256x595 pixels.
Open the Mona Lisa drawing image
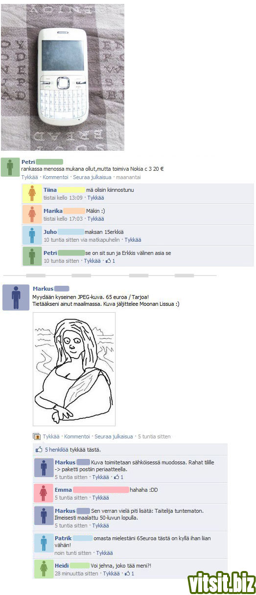pos(74,369)
